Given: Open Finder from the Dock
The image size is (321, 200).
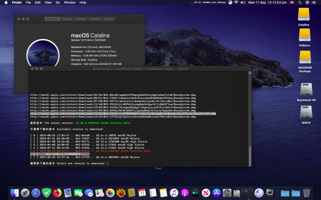Looking at the screenshot, I should 14,193.
